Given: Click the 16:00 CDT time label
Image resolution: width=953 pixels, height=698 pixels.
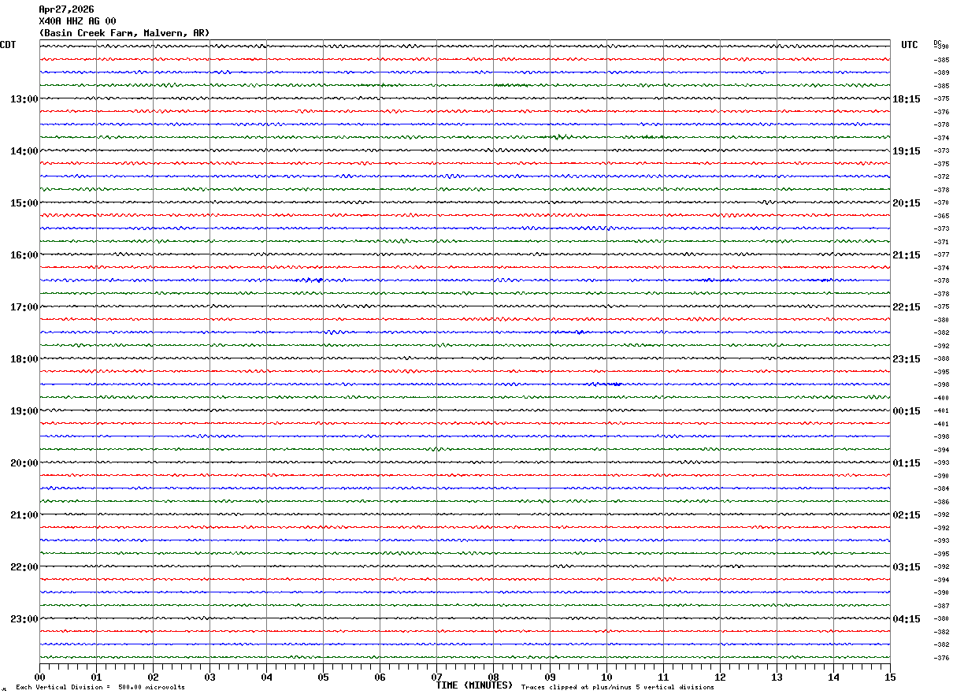Looking at the screenshot, I should 24,255.
